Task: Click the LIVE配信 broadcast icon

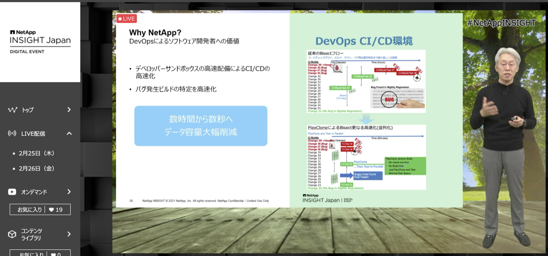Action: 12,133
